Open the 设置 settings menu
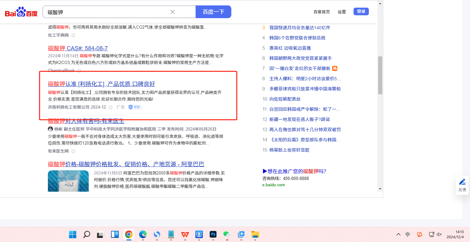This screenshot has width=470, height=242. [x=342, y=12]
